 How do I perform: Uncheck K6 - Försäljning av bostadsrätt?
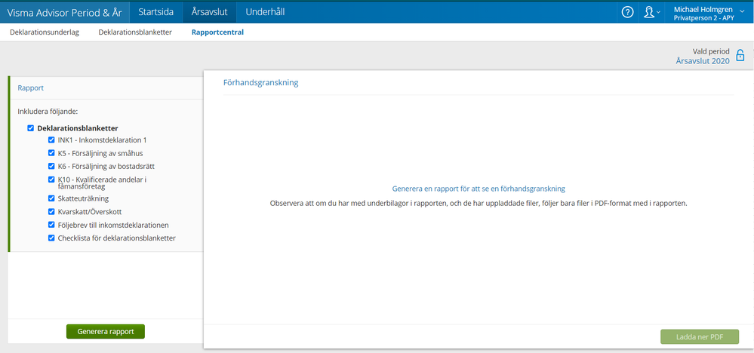pos(51,165)
